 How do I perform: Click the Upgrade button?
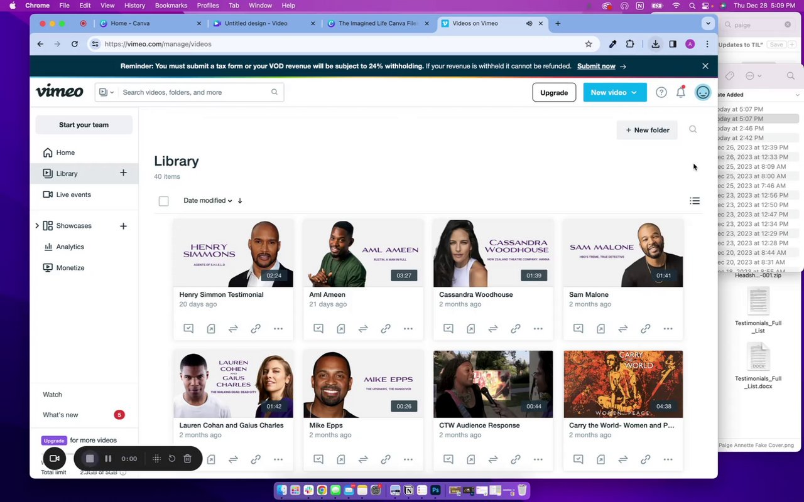click(554, 92)
